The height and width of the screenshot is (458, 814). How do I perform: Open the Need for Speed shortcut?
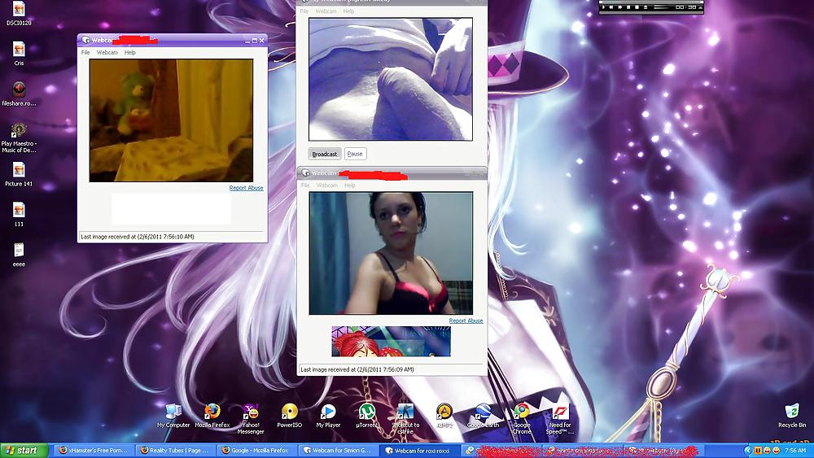(560, 419)
